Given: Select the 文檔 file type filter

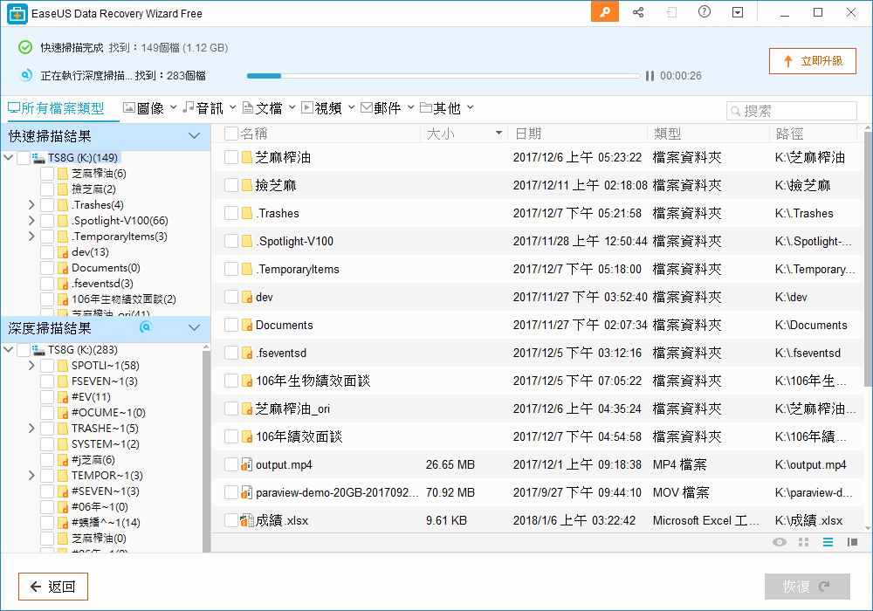Looking at the screenshot, I should [263, 108].
